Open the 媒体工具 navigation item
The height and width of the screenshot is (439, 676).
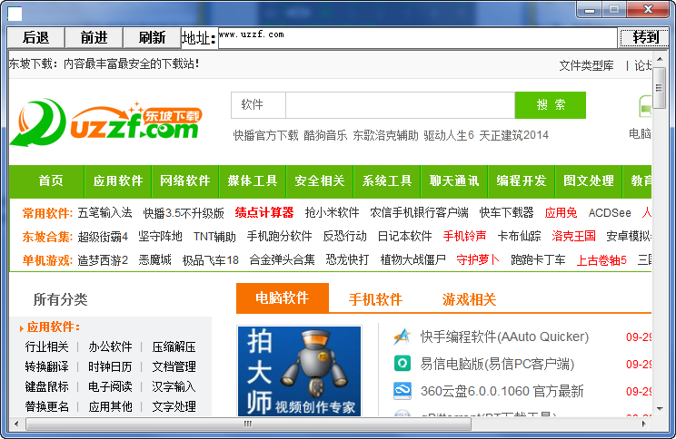pyautogui.click(x=253, y=180)
